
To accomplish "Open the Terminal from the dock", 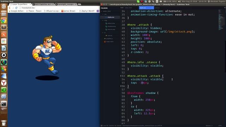I will point(4,104).
